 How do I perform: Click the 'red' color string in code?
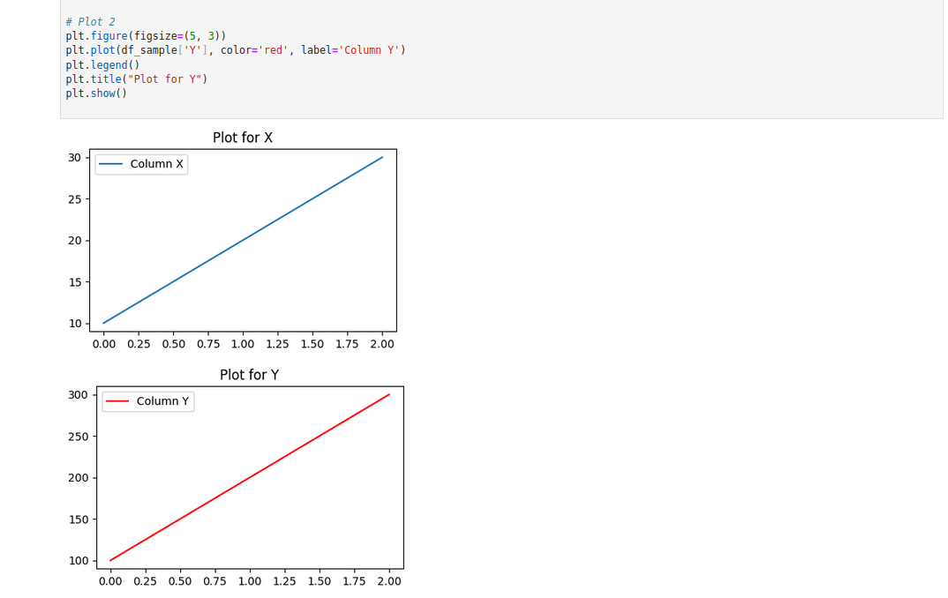click(x=274, y=50)
